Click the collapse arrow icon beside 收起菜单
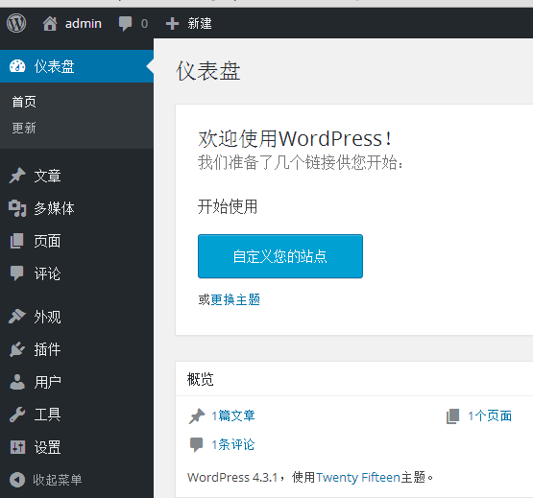The height and width of the screenshot is (498, 533). (x=17, y=480)
